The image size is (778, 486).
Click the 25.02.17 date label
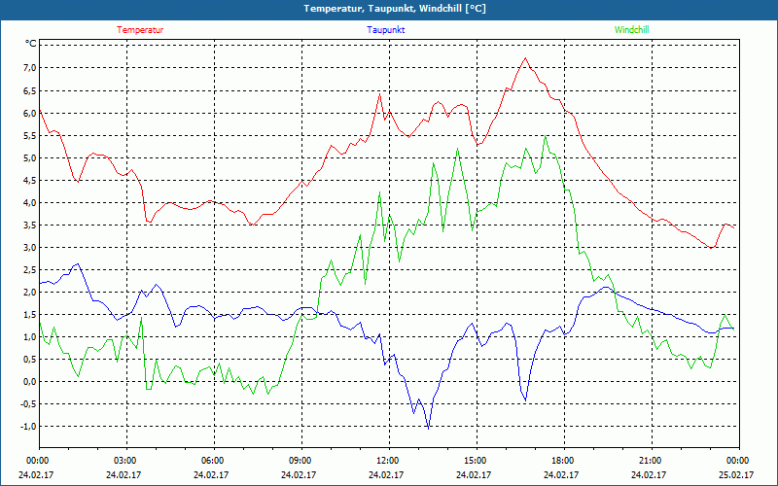point(737,474)
